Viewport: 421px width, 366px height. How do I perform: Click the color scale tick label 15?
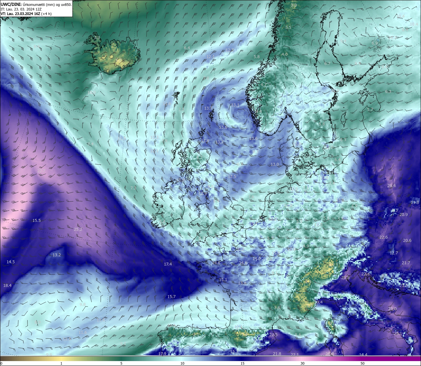click(x=242, y=363)
